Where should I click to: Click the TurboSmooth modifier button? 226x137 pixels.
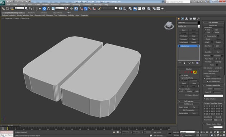tap(184, 42)
